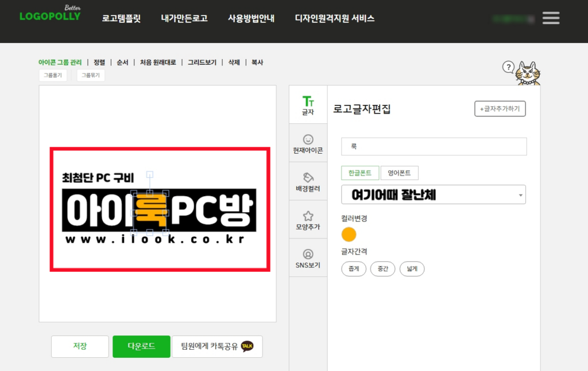588x371 pixels.
Task: Click the 최첨단 PC 구비 text on canvas
Action: click(98, 177)
